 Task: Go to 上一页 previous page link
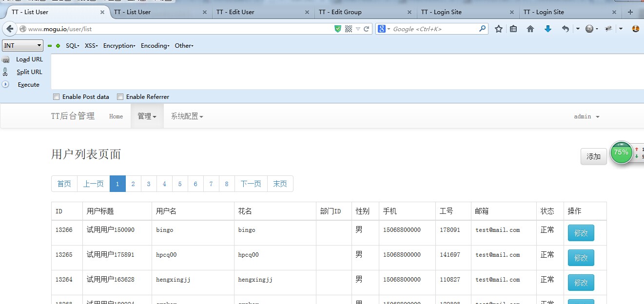94,184
